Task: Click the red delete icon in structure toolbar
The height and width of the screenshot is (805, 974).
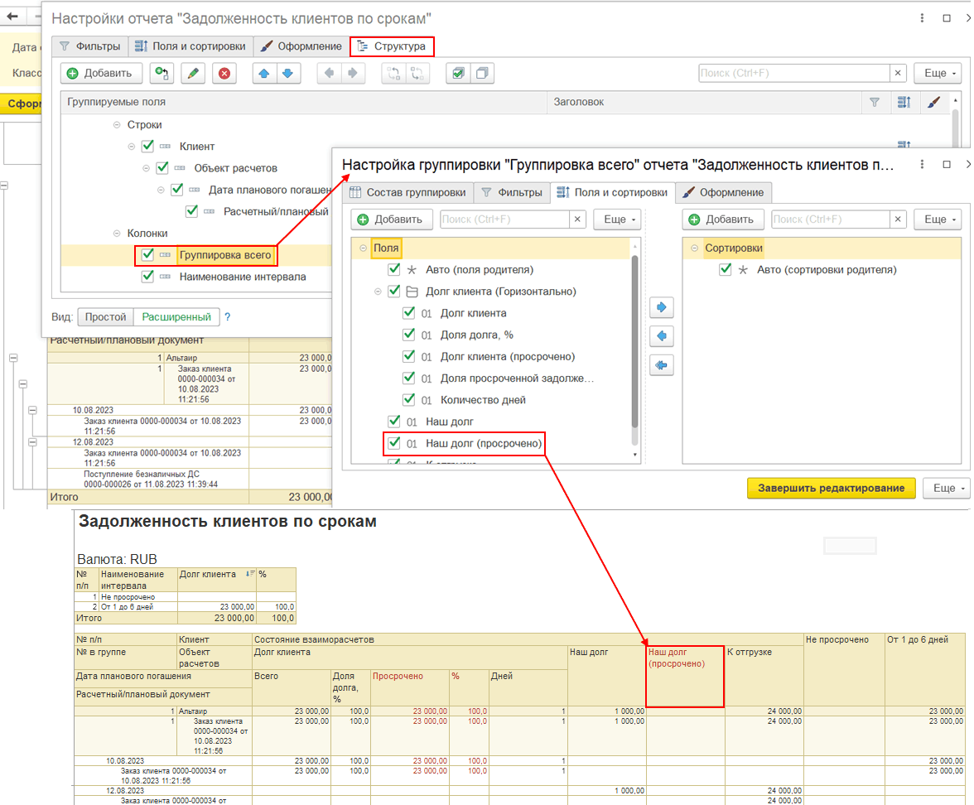Action: [224, 74]
